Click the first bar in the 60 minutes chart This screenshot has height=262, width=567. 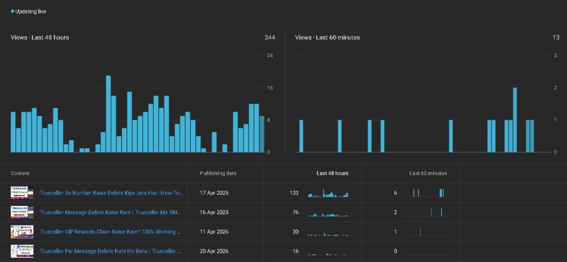tap(301, 136)
